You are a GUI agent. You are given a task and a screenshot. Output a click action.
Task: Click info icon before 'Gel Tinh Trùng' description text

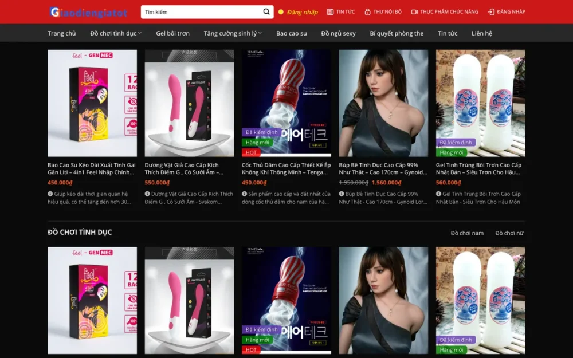[438, 194]
